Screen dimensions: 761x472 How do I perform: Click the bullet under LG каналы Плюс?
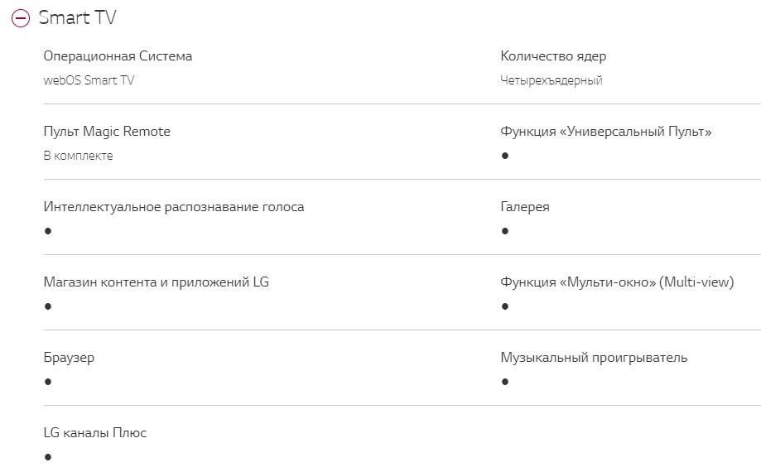[48, 457]
